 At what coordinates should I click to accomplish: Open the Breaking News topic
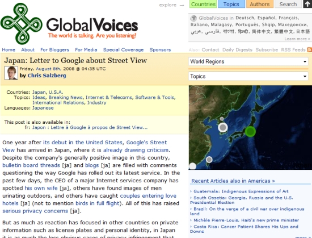tap(65, 97)
